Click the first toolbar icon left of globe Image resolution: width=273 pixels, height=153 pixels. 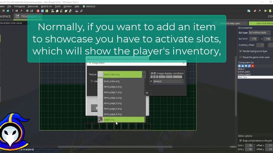coord(3,11)
